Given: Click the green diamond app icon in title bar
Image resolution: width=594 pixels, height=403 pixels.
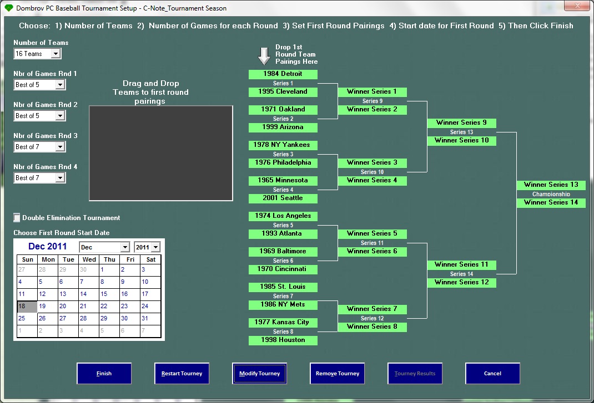Looking at the screenshot, I should click(x=8, y=8).
